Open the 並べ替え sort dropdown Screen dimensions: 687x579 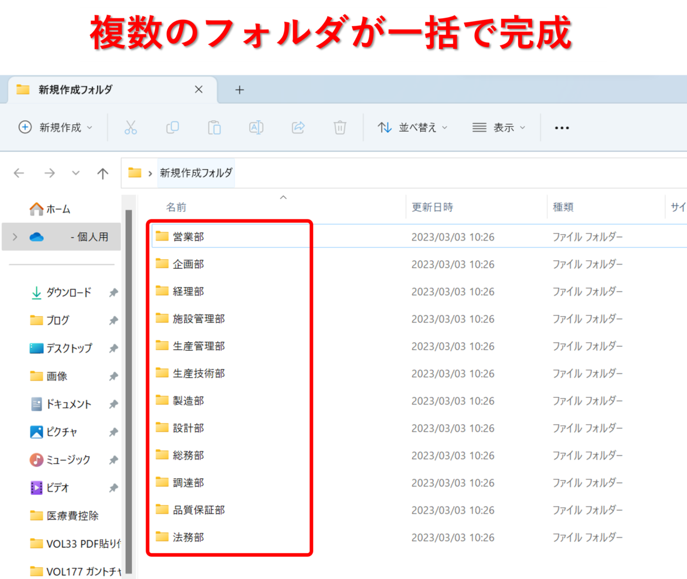click(413, 127)
